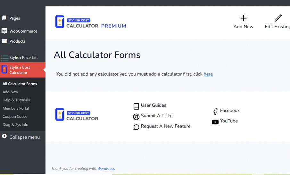Viewport: 290px width, 175px height.
Task: Click the WooCommerce logo icon
Action: coord(4,31)
